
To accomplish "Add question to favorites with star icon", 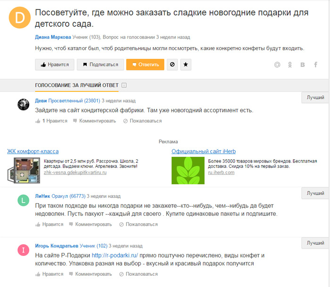I will (x=186, y=65).
